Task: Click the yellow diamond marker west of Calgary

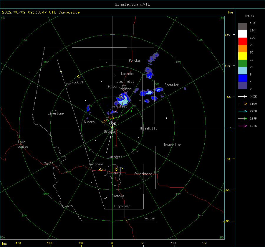Action: click(101, 169)
